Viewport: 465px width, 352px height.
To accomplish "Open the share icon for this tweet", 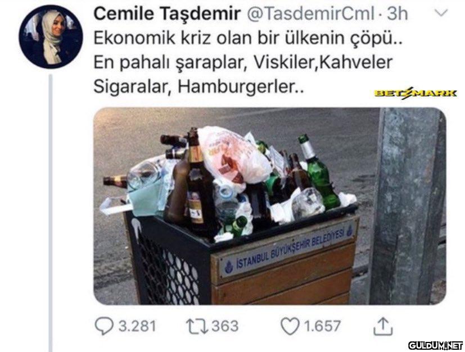I will (383, 326).
